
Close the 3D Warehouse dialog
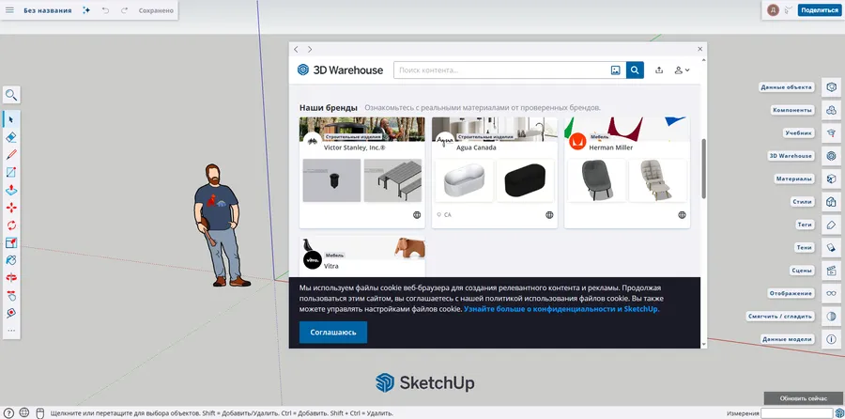tap(700, 49)
